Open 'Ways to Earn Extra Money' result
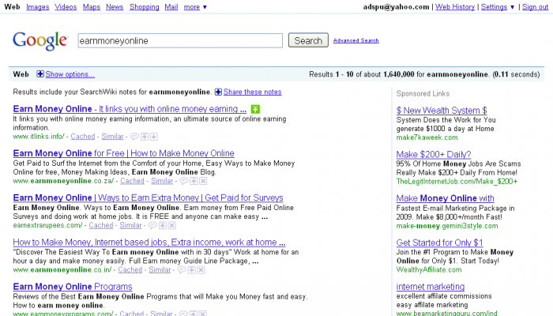553x316 pixels. tap(149, 197)
